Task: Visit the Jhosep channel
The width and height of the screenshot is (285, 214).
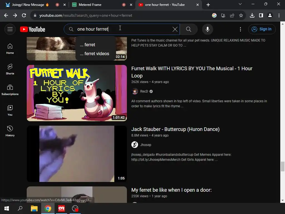Action: pyautogui.click(x=146, y=145)
